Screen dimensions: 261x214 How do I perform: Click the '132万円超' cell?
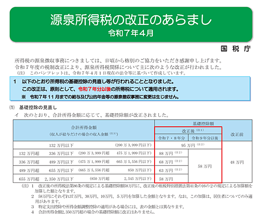pos(29,153)
